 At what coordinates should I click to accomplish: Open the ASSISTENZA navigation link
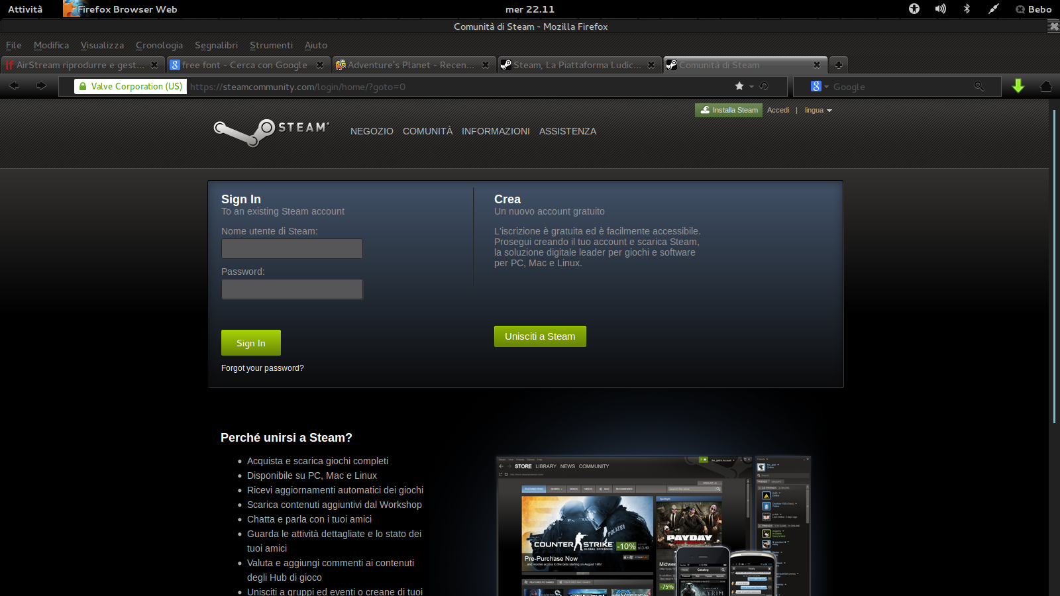click(x=568, y=131)
